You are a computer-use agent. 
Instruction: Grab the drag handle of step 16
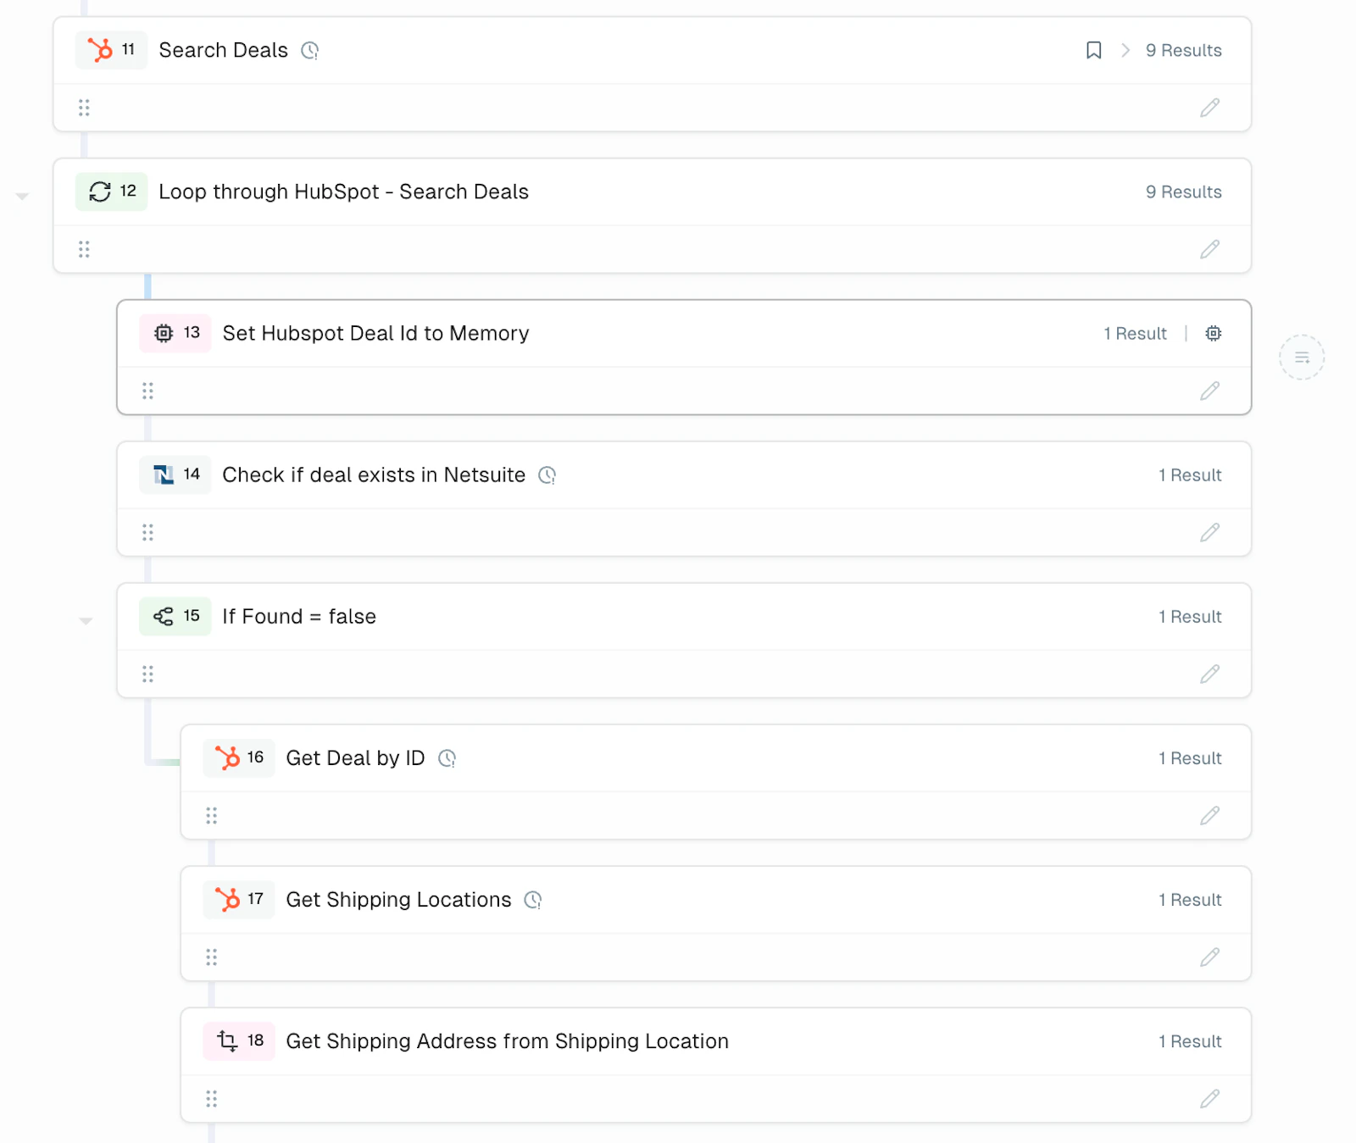[211, 815]
